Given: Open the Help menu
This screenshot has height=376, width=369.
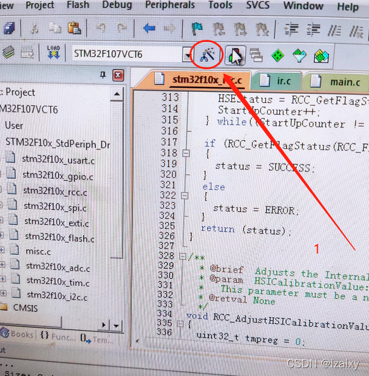Looking at the screenshot, I should (x=348, y=7).
